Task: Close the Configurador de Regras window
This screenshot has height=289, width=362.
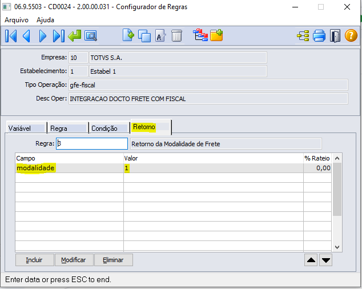Action: pos(347,7)
